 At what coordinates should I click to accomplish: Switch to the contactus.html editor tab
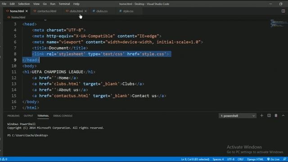[x=47, y=11]
